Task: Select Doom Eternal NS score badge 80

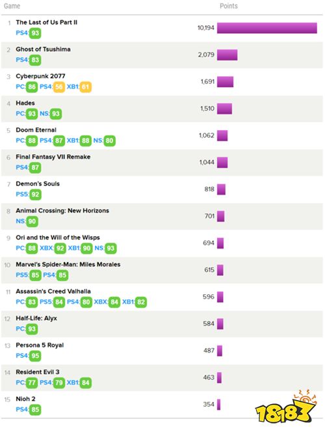Action: (110, 141)
